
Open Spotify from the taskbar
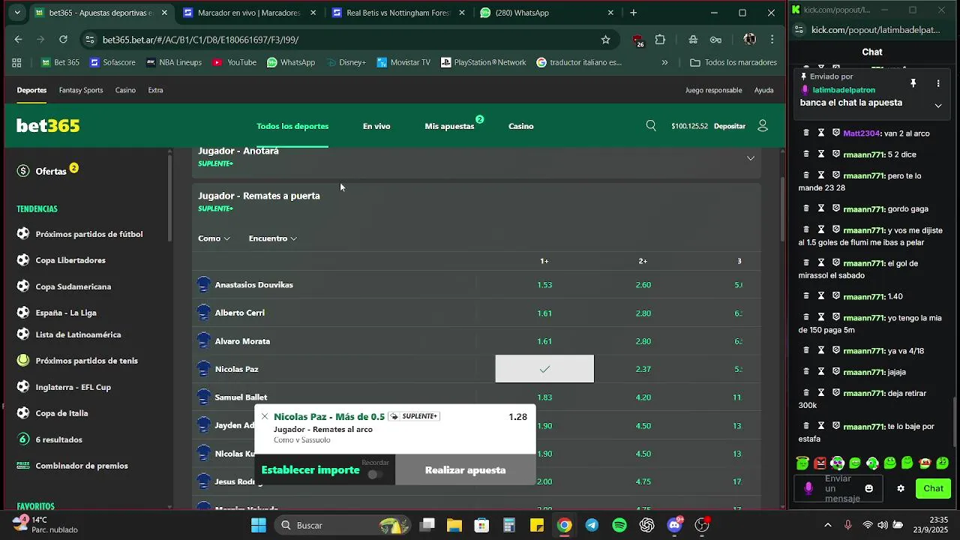pos(619,525)
